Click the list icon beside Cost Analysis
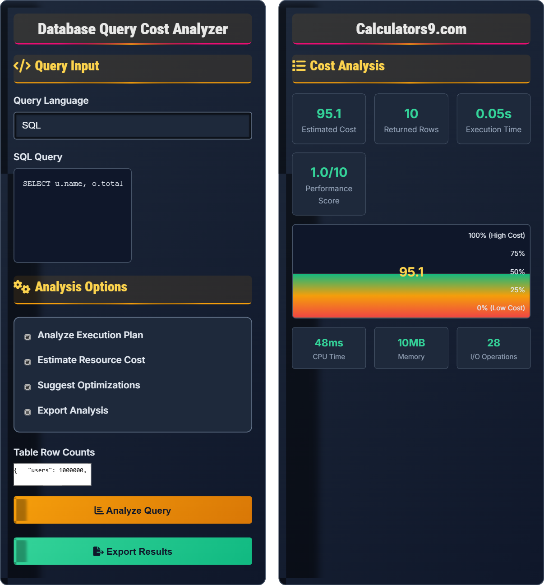Image resolution: width=544 pixels, height=585 pixels. (x=299, y=66)
